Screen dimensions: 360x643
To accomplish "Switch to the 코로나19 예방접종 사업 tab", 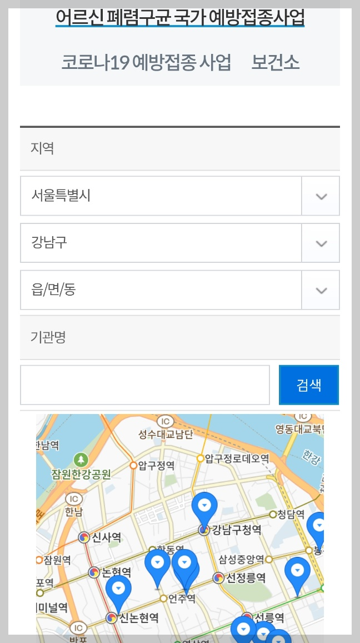I will (146, 62).
